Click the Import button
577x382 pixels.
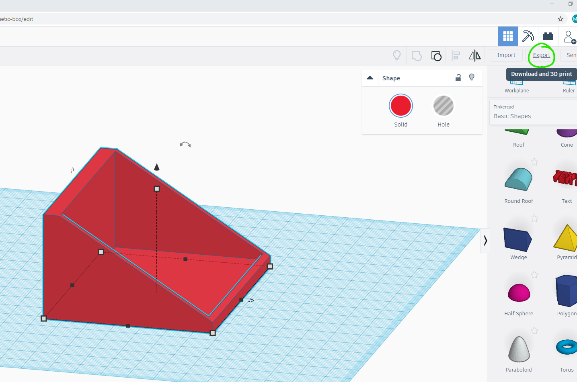[x=506, y=55]
